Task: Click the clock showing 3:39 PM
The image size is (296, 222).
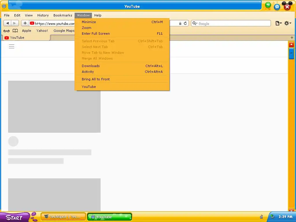Action: coord(285,217)
